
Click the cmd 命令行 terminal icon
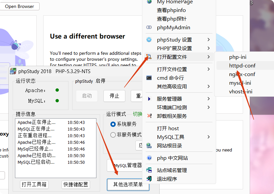coord(149,78)
